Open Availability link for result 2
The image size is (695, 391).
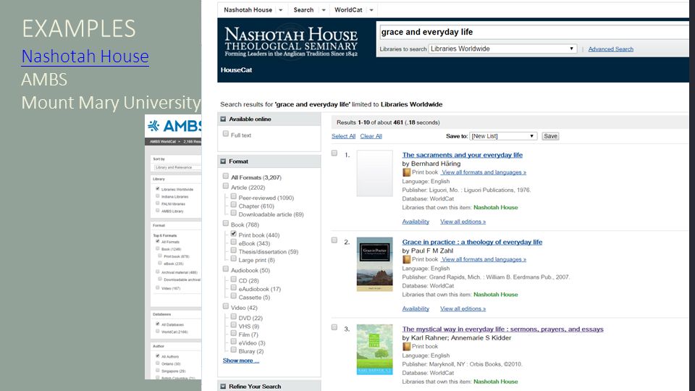tap(416, 308)
